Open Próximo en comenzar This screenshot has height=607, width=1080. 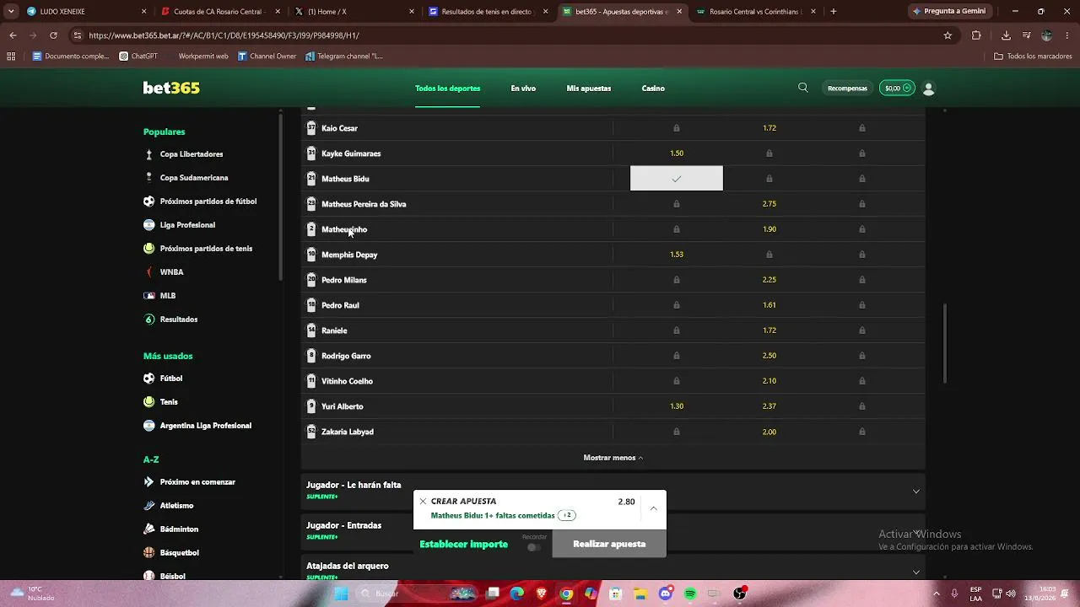pyautogui.click(x=197, y=482)
